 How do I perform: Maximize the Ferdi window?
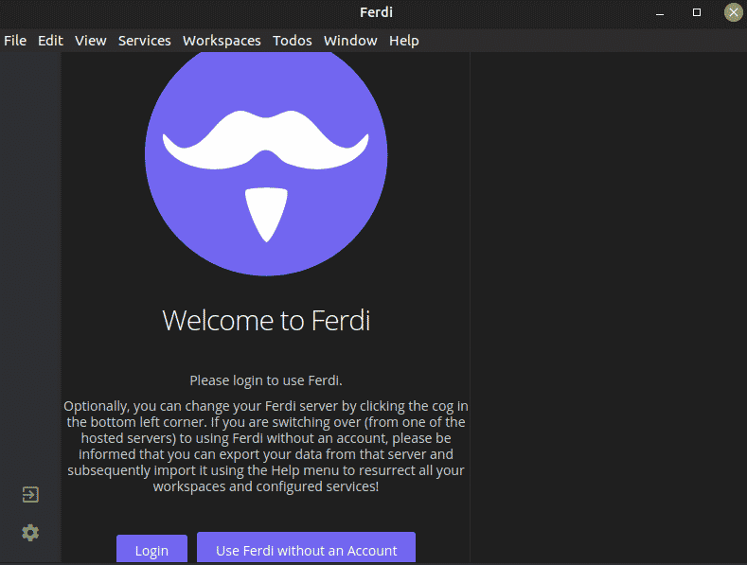click(x=697, y=12)
